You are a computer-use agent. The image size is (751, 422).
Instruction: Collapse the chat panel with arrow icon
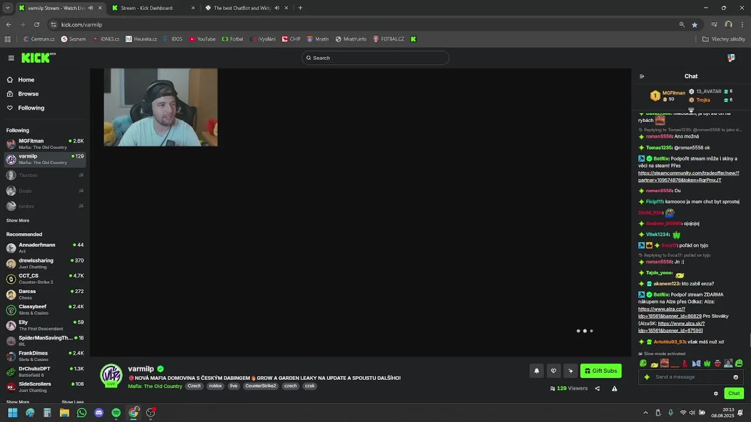[641, 76]
